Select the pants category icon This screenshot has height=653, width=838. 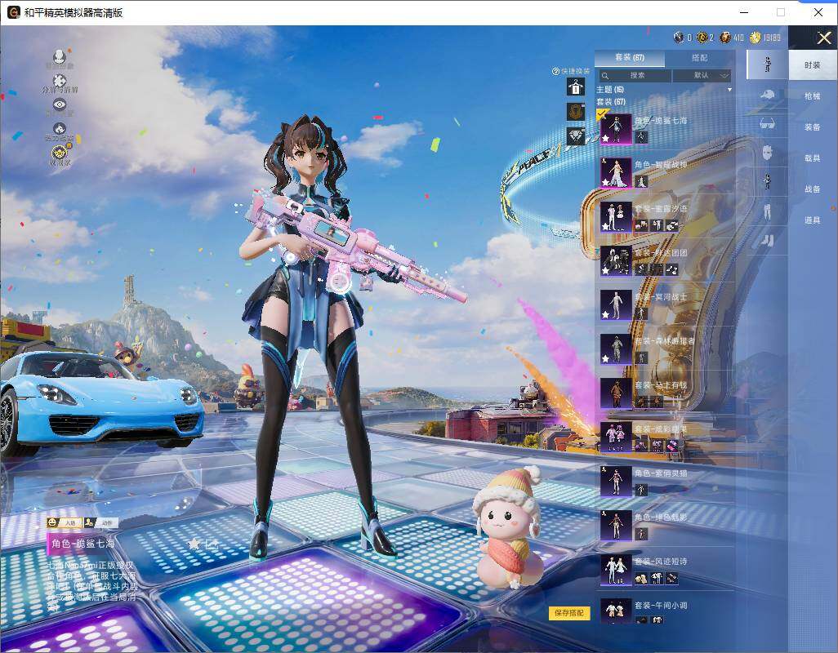pyautogui.click(x=768, y=211)
